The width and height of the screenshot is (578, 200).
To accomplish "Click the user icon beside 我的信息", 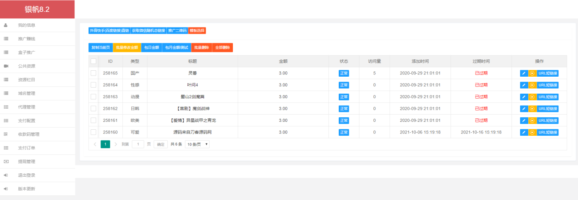I will pyautogui.click(x=6, y=25).
